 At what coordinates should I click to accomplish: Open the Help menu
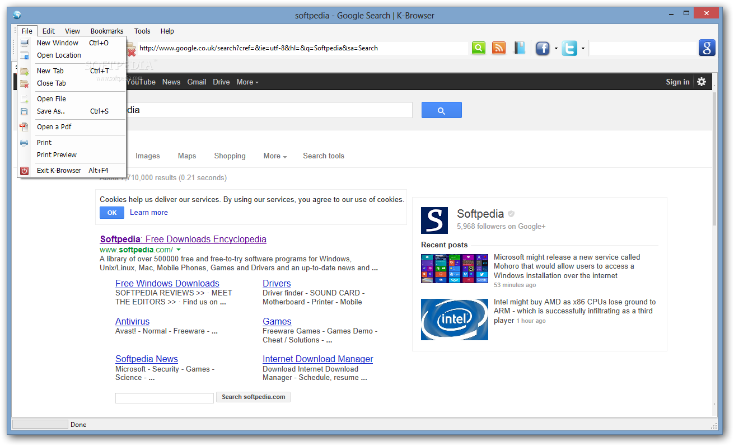167,31
